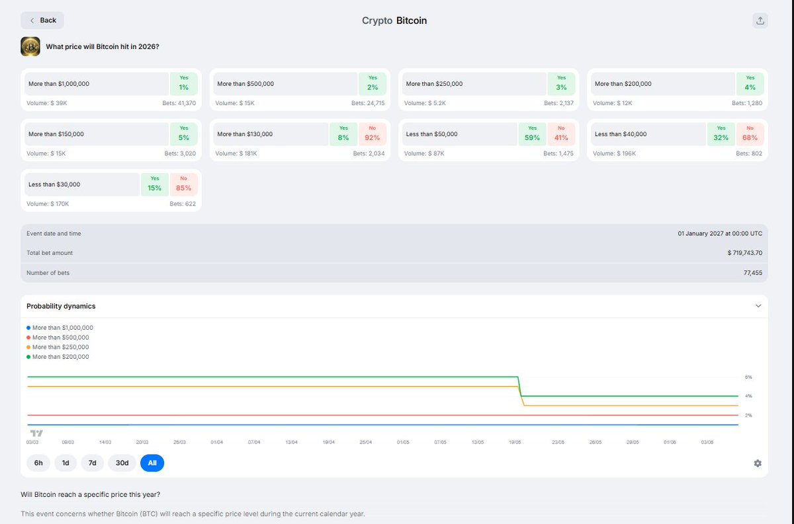The width and height of the screenshot is (794, 524).
Task: Select the 6h time range
Action: [x=38, y=463]
